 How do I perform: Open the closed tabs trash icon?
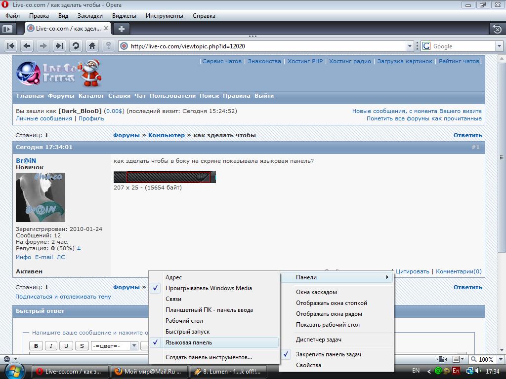[x=497, y=29]
